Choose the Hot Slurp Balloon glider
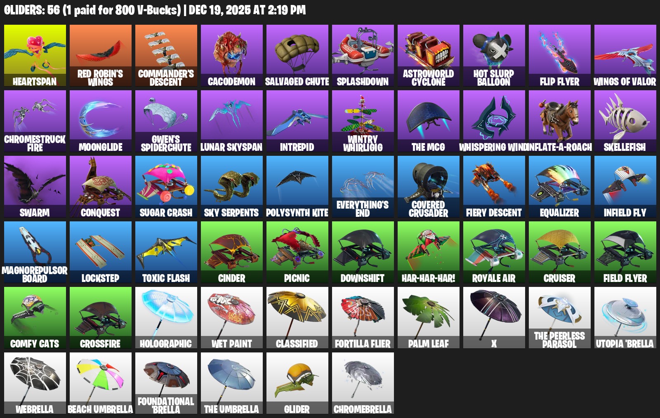 (x=494, y=56)
